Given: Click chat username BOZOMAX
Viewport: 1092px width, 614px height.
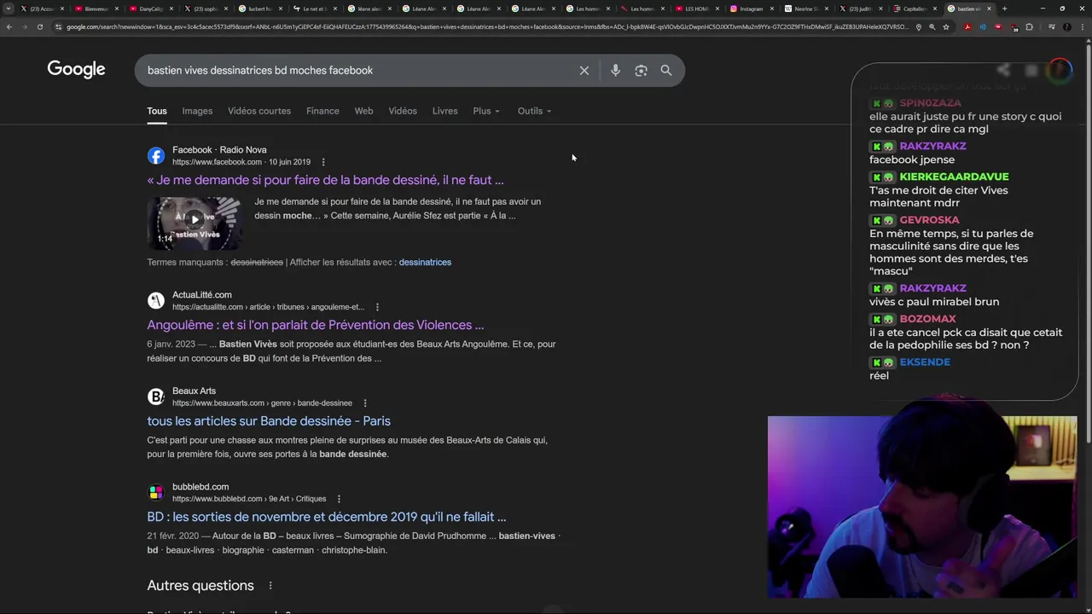Looking at the screenshot, I should click(x=927, y=319).
